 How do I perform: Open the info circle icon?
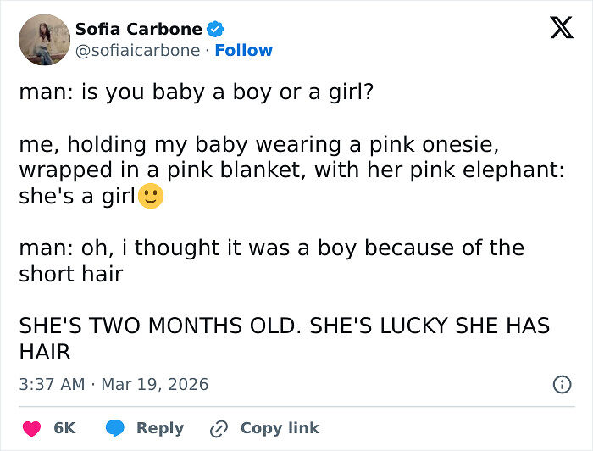(561, 384)
